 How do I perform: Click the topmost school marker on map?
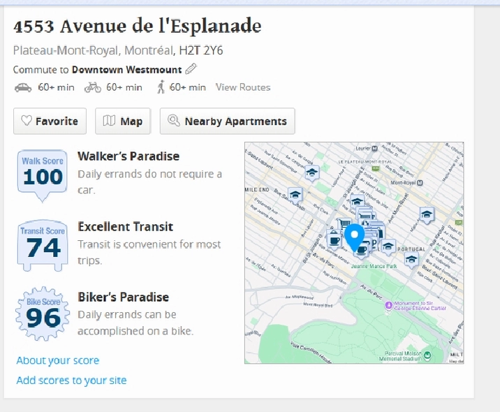click(311, 173)
